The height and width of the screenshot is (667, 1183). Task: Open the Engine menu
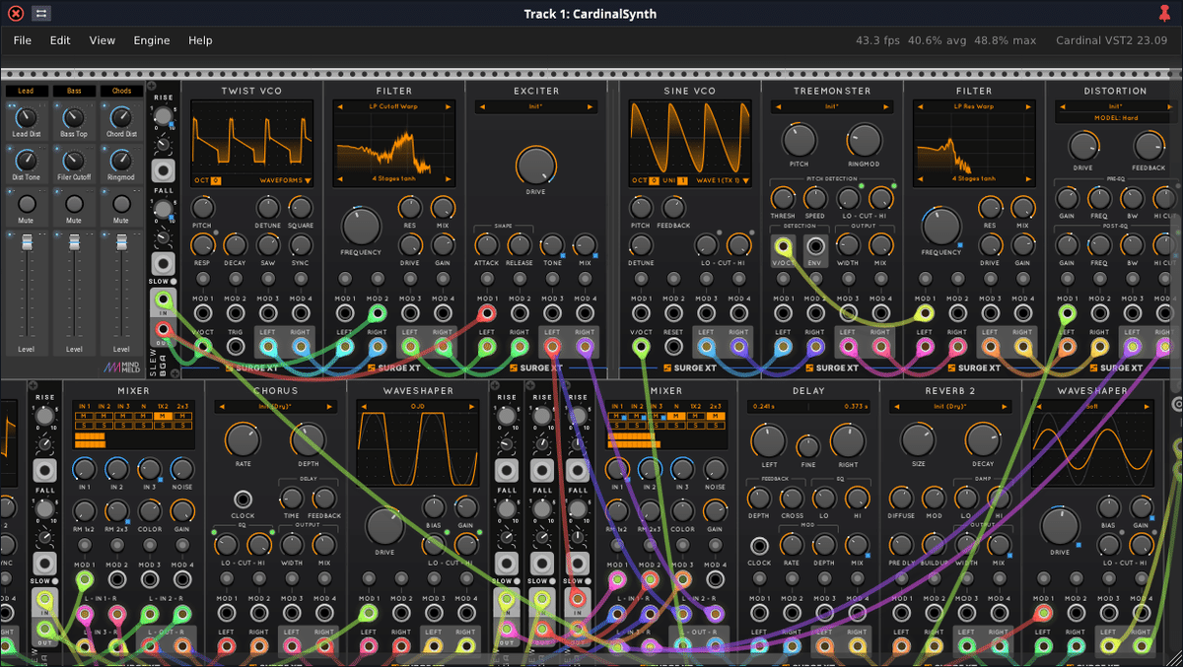click(152, 40)
